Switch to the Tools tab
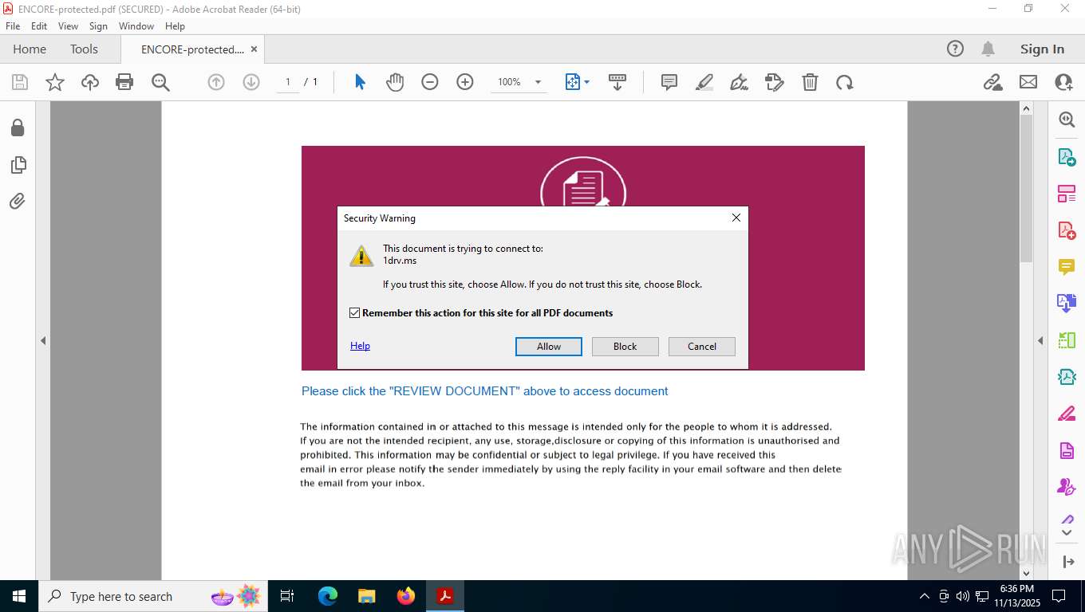This screenshot has width=1085, height=612. 84,49
